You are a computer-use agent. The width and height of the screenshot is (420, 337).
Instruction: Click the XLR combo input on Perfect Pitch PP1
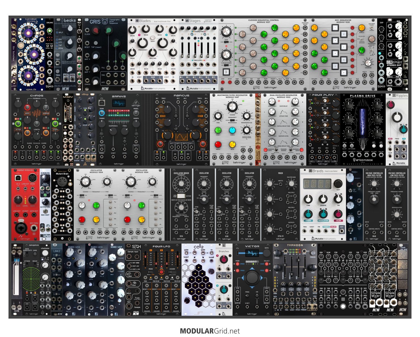pyautogui.click(x=21, y=228)
